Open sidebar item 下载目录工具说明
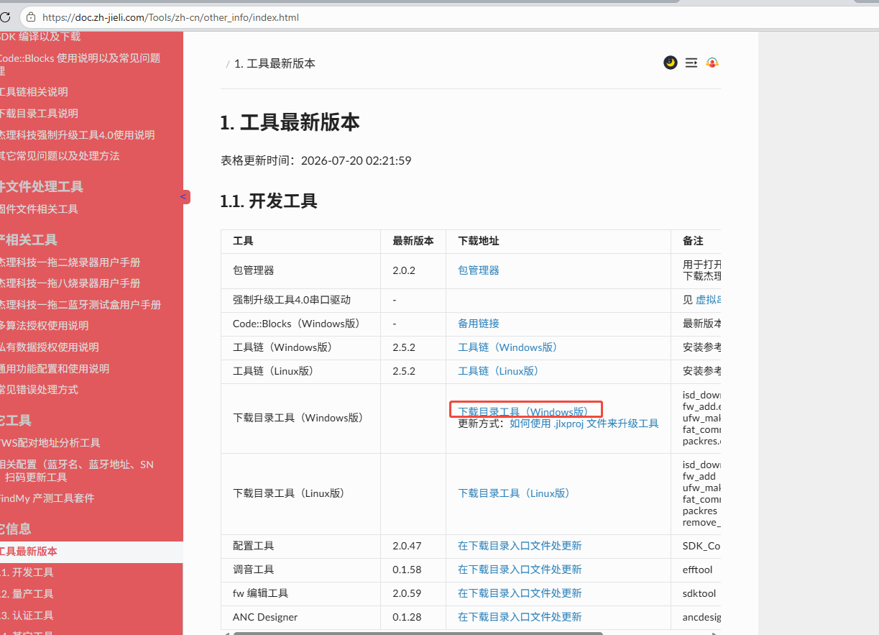The image size is (879, 635). [x=39, y=114]
